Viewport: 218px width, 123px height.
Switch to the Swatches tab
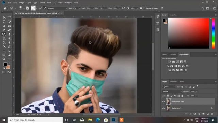click(x=173, y=15)
